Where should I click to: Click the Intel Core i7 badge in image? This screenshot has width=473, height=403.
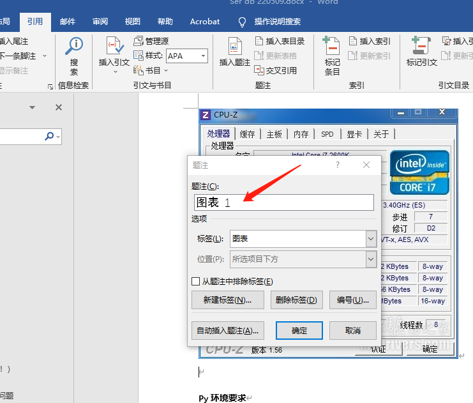click(419, 172)
